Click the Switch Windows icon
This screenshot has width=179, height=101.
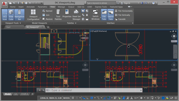point(96,15)
